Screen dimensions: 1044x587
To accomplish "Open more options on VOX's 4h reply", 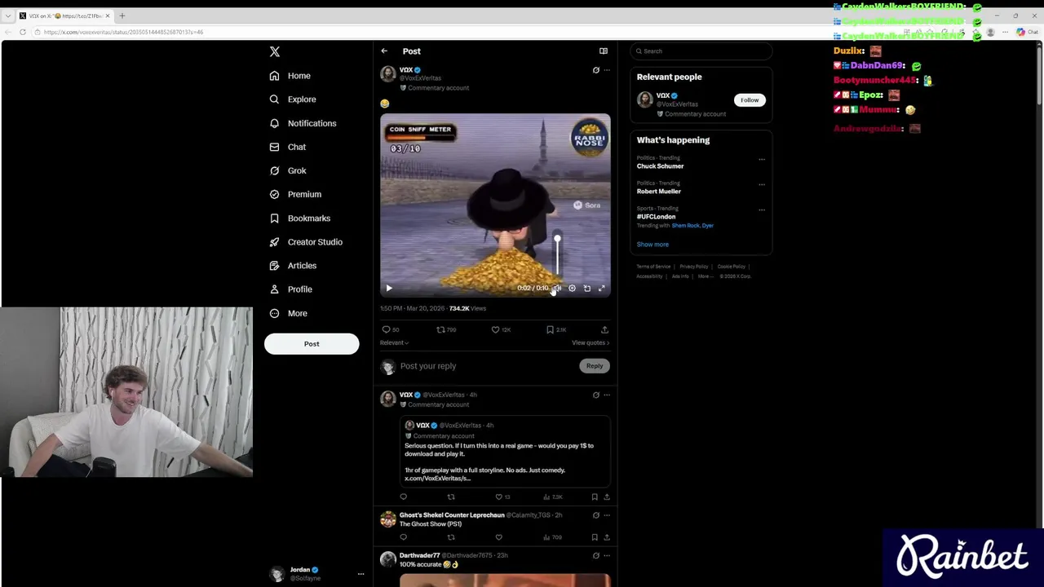I will click(606, 395).
